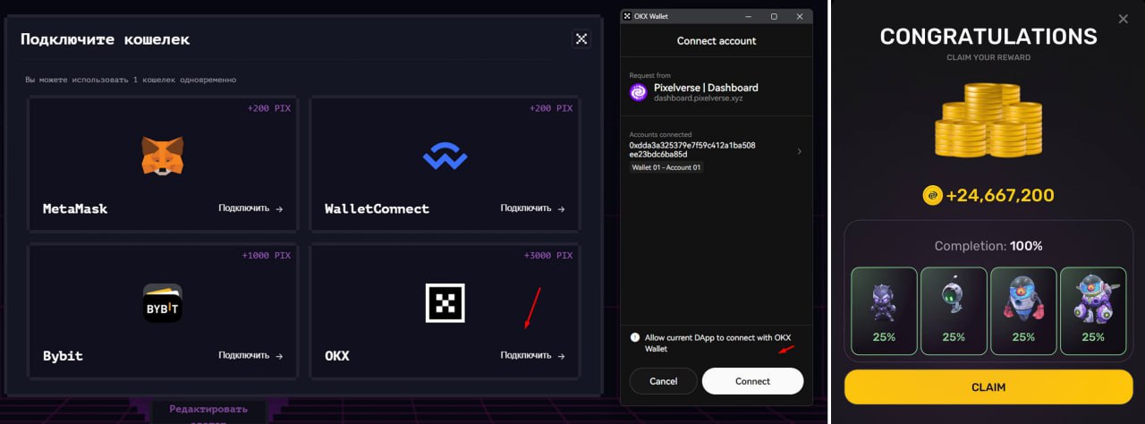Click the Connect account header

click(717, 41)
